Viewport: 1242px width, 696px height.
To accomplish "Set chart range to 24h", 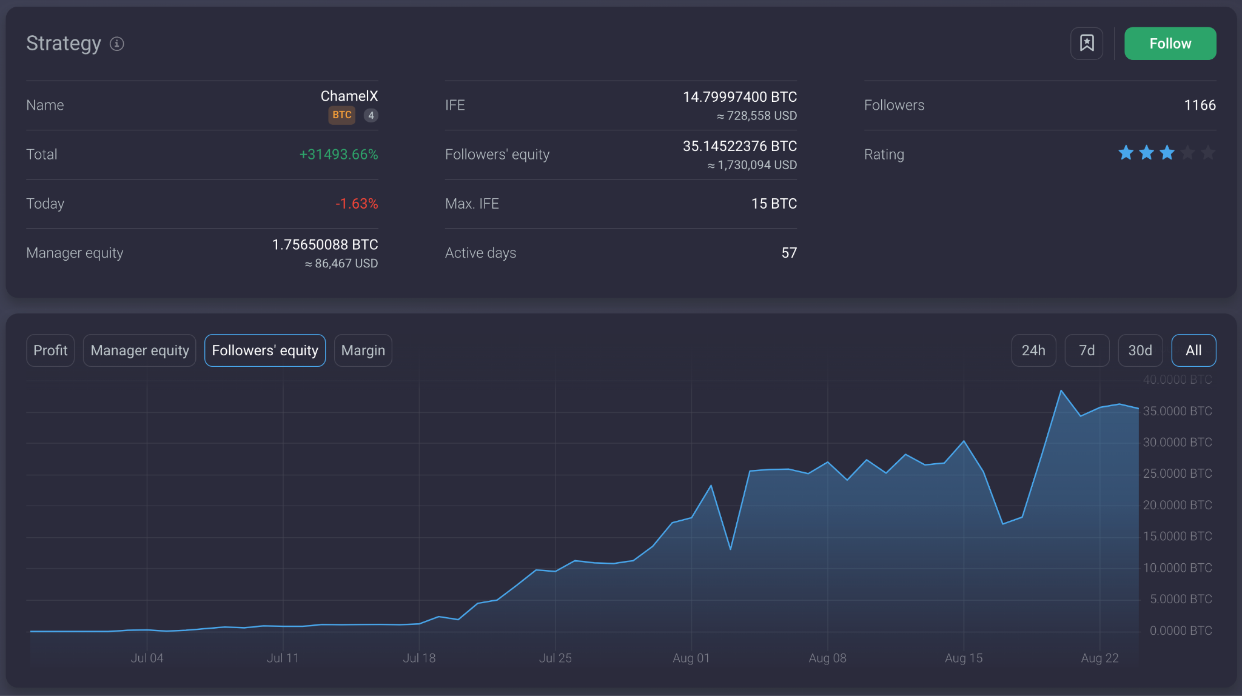I will point(1034,350).
